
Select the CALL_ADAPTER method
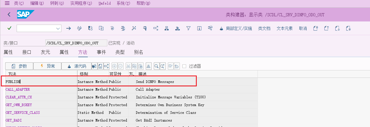[18, 90]
